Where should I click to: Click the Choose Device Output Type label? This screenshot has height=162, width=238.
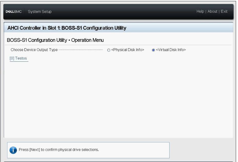pyautogui.click(x=34, y=50)
